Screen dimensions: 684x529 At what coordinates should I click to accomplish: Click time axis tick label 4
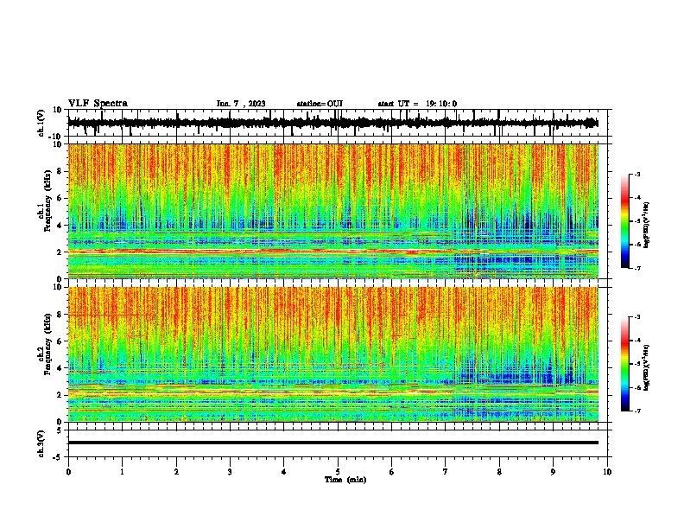click(284, 472)
